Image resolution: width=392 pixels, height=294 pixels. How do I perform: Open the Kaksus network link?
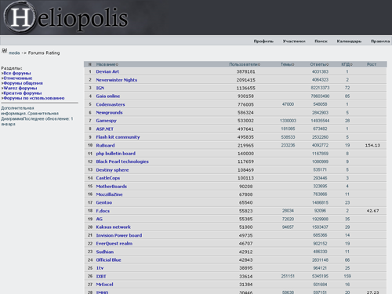[x=113, y=227]
